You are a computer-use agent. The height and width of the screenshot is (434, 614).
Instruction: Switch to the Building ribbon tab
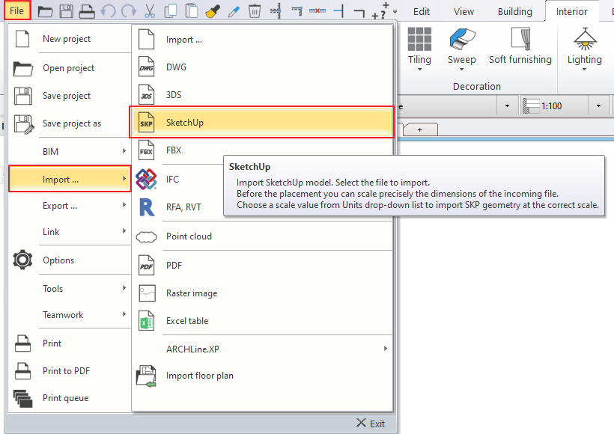click(x=514, y=11)
